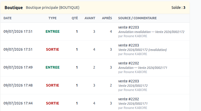Click 'Annulation revalidation — Vente 2026/0002172' comment

tap(151, 32)
